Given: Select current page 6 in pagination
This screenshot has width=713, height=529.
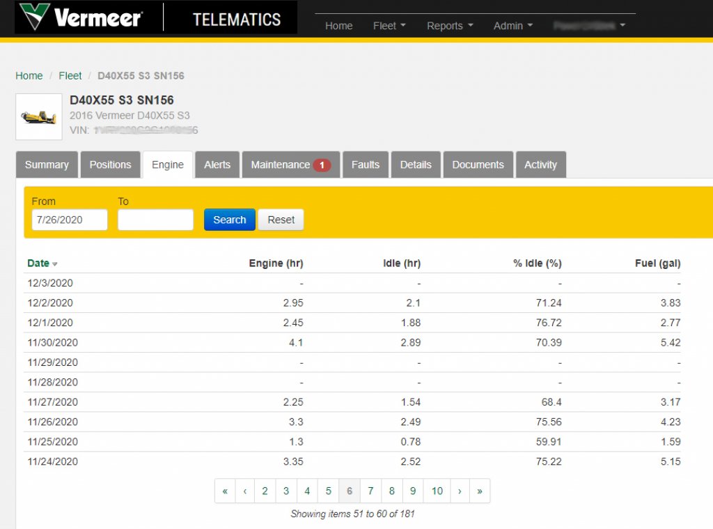Looking at the screenshot, I should tap(350, 491).
